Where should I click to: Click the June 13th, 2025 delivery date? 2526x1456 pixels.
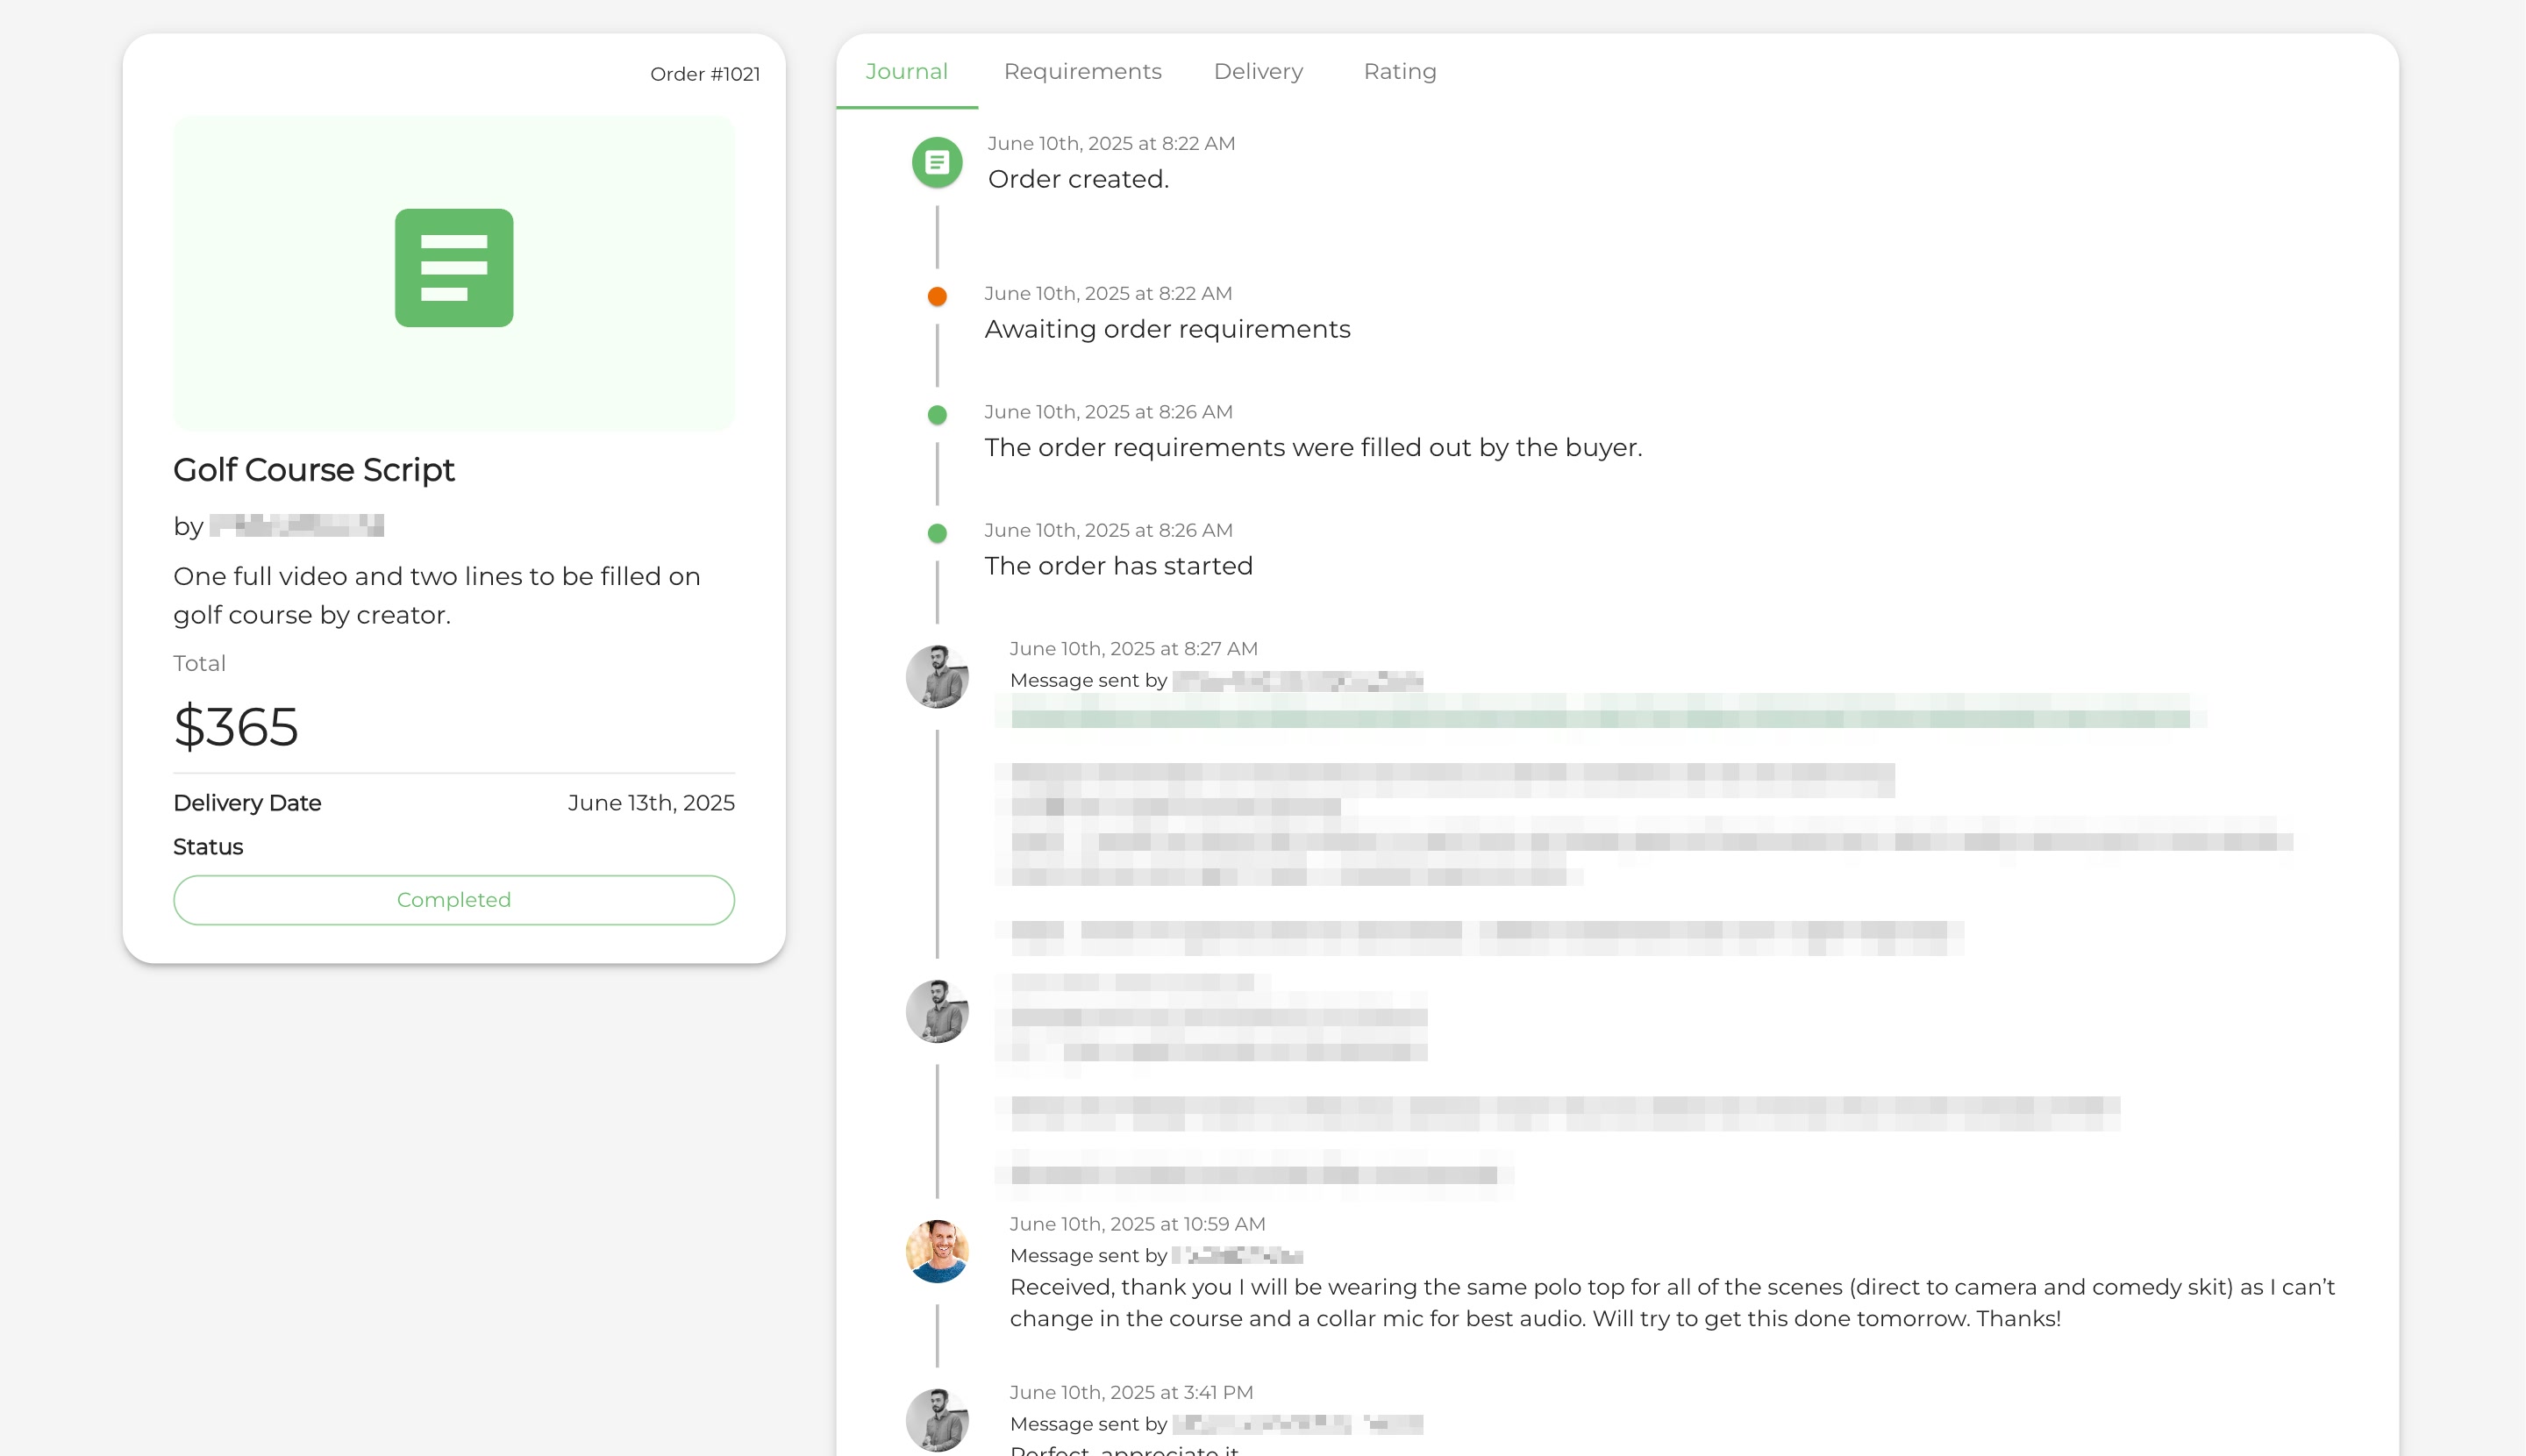click(x=651, y=803)
